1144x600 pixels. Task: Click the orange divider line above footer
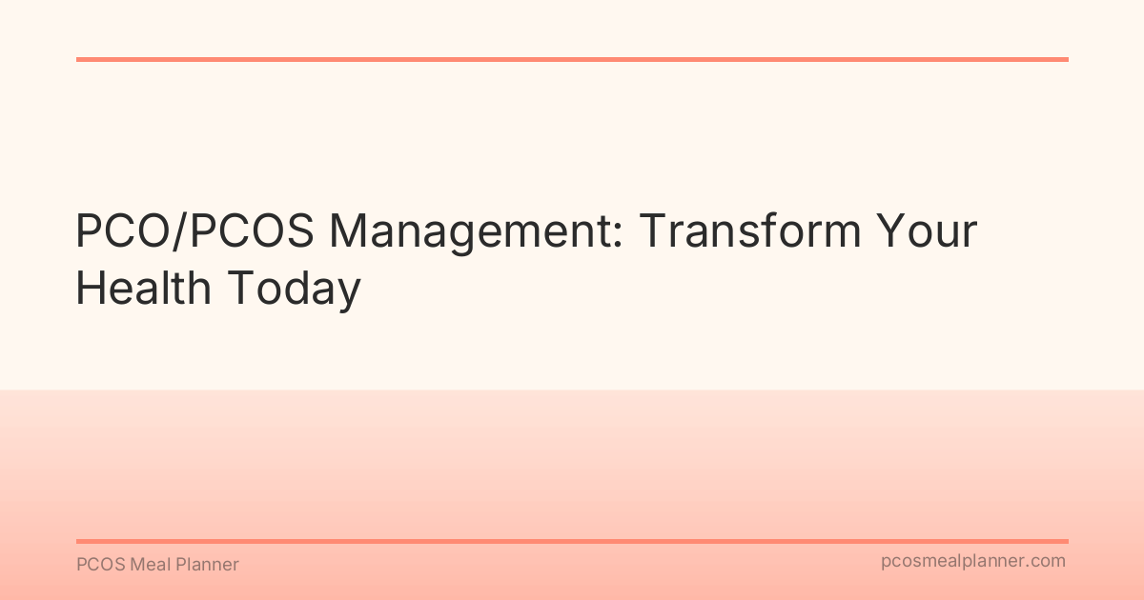pyautogui.click(x=572, y=541)
